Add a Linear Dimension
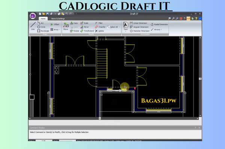The width and height of the screenshot is (225, 149). click(x=138, y=23)
